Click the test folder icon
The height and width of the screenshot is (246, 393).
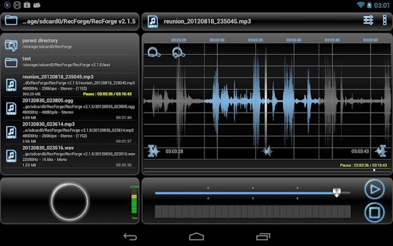click(x=11, y=62)
